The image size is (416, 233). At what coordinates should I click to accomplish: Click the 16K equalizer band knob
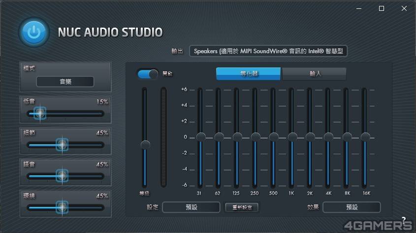tap(365, 137)
